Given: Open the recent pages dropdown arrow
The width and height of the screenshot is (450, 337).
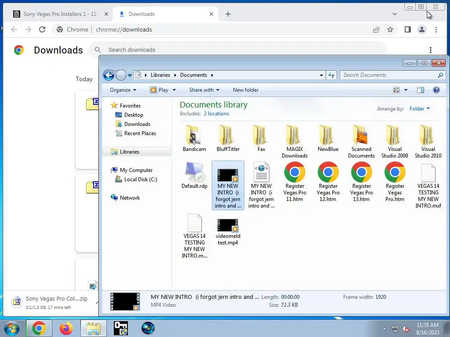Looking at the screenshot, I should tap(130, 75).
